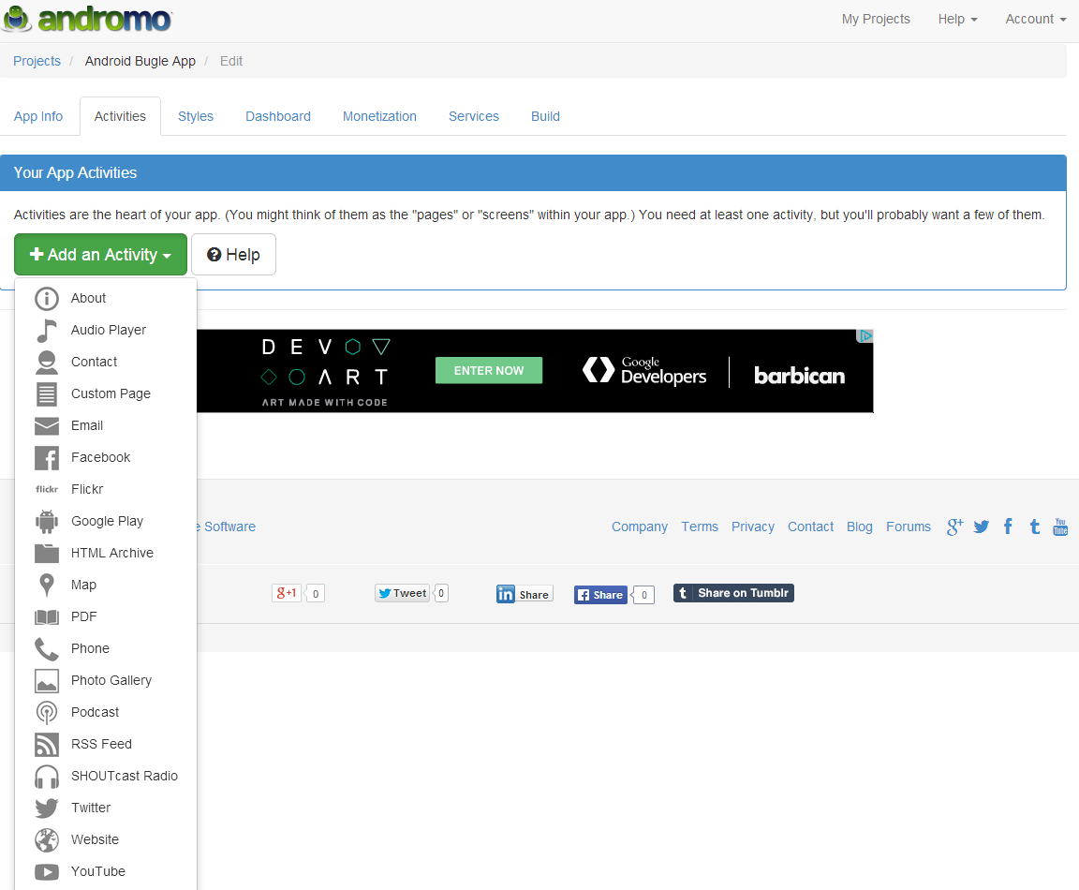The width and height of the screenshot is (1079, 890).
Task: Click the Tweet share button
Action: tap(403, 593)
